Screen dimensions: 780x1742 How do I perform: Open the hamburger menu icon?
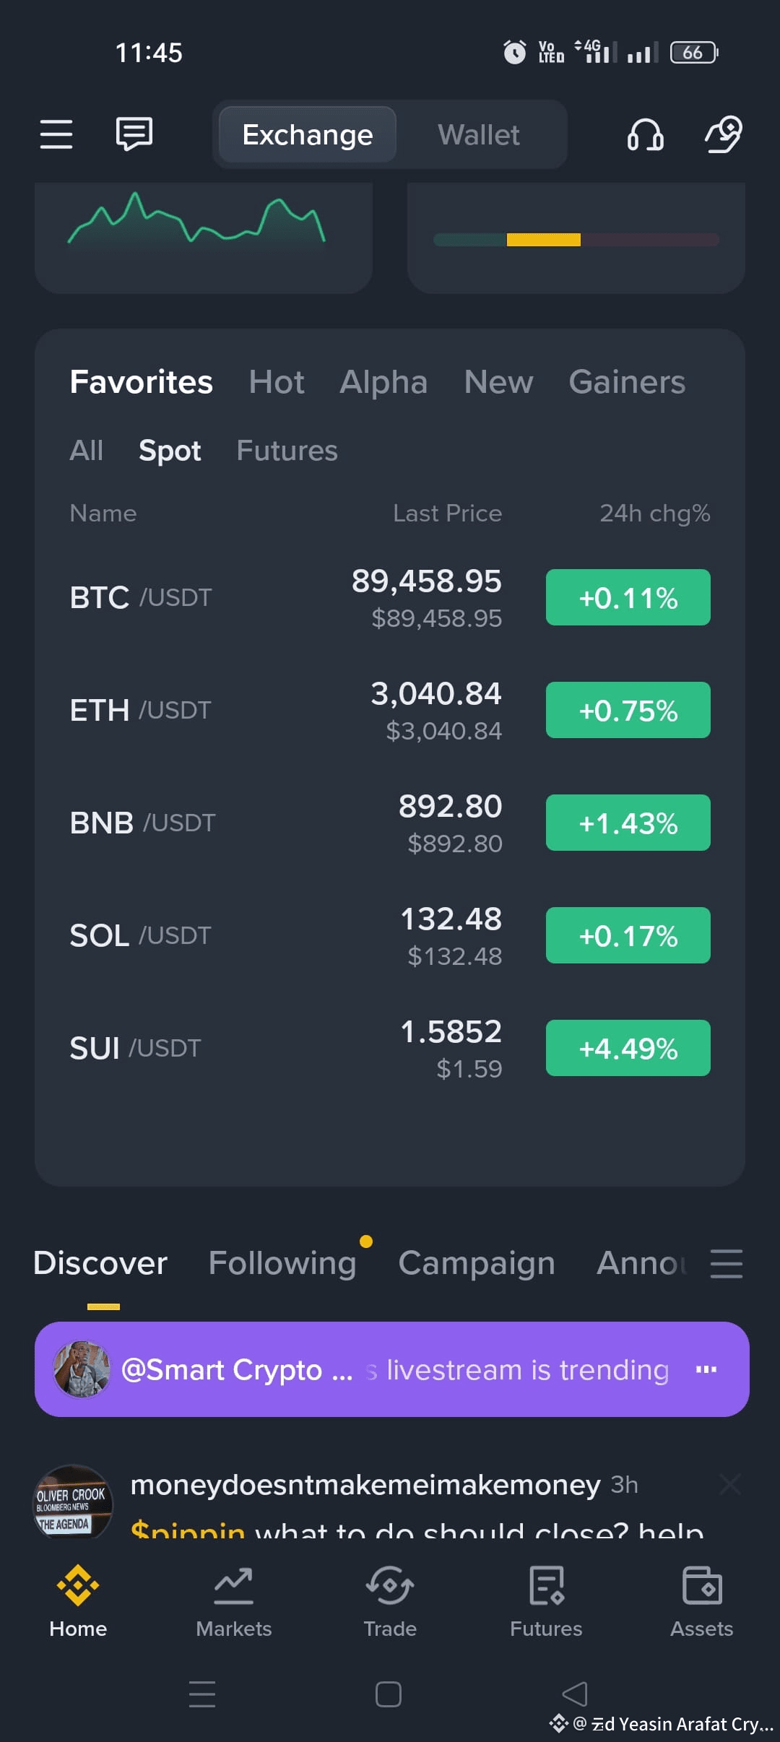click(56, 134)
